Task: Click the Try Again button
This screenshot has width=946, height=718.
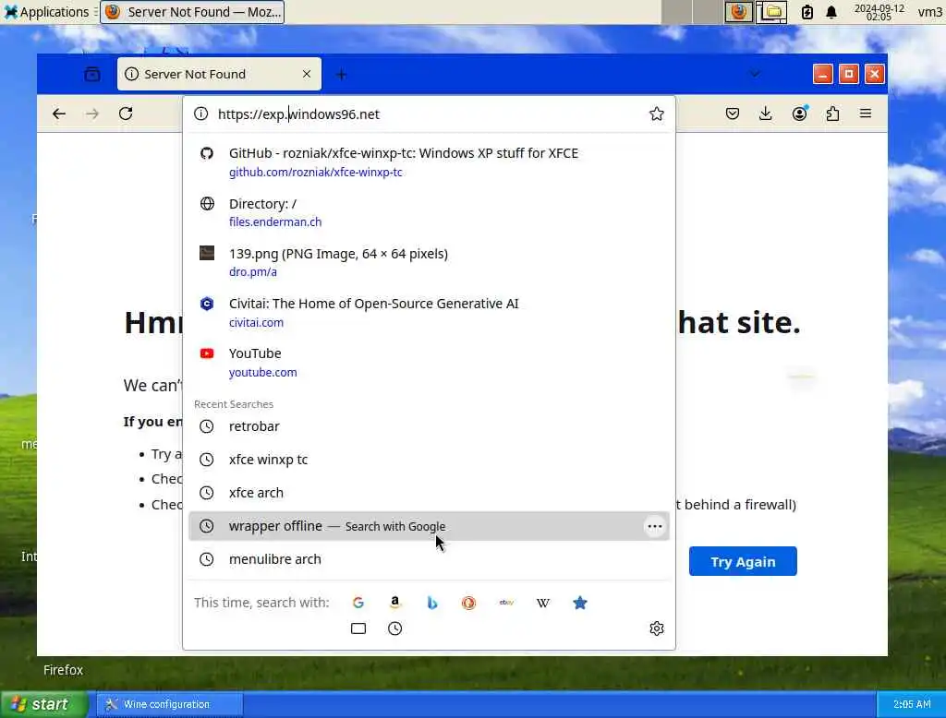Action: (743, 561)
